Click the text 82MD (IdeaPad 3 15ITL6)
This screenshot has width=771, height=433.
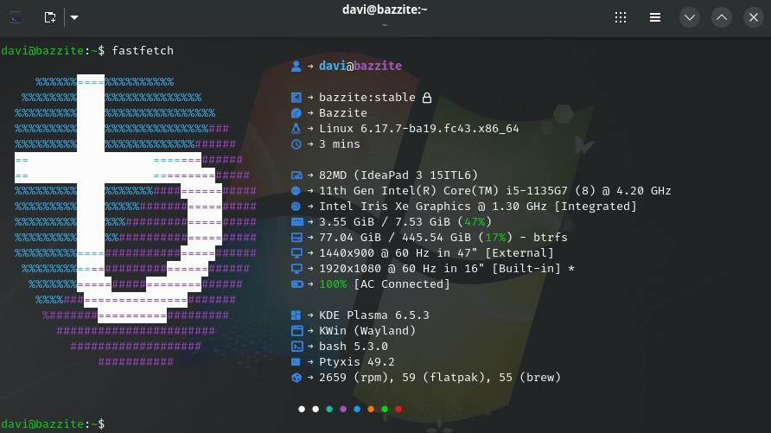(398, 175)
